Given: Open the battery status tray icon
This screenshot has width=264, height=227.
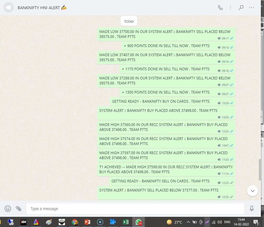Looking at the screenshot, I should [x=194, y=222].
